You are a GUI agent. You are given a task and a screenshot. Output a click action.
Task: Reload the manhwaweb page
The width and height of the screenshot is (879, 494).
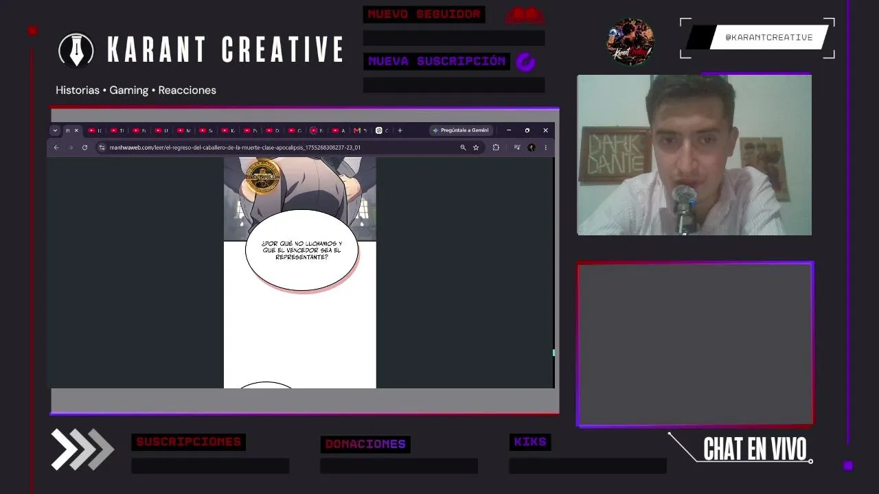click(x=84, y=148)
